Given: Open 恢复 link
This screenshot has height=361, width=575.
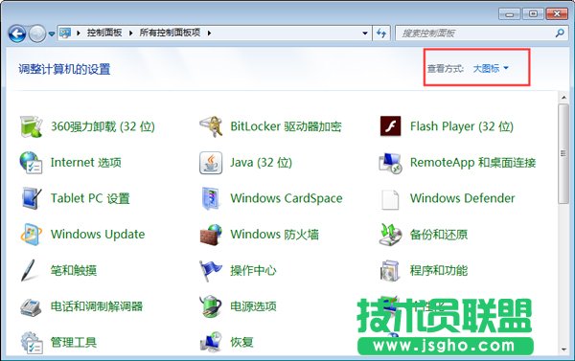Looking at the screenshot, I should click(241, 342).
